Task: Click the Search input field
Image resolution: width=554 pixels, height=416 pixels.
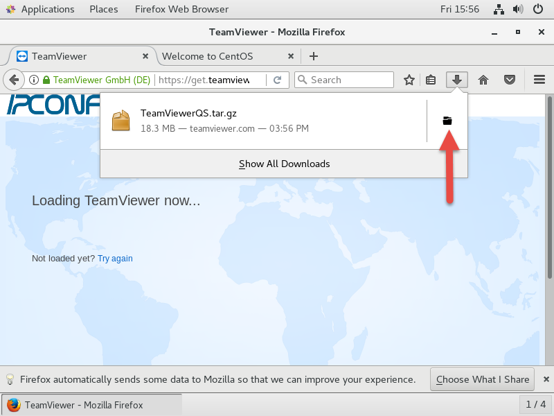Action: click(344, 80)
